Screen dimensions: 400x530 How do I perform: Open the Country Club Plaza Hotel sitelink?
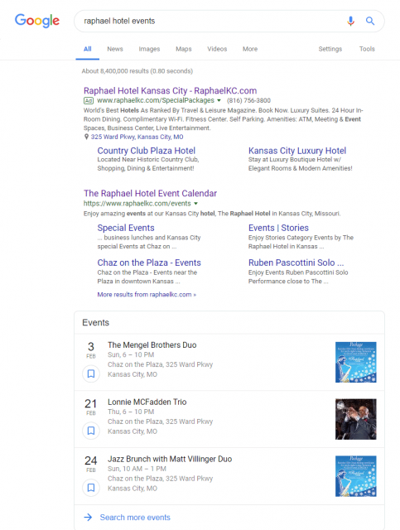point(146,151)
